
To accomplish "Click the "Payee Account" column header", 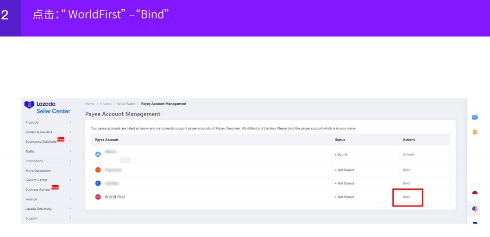I will point(107,140).
